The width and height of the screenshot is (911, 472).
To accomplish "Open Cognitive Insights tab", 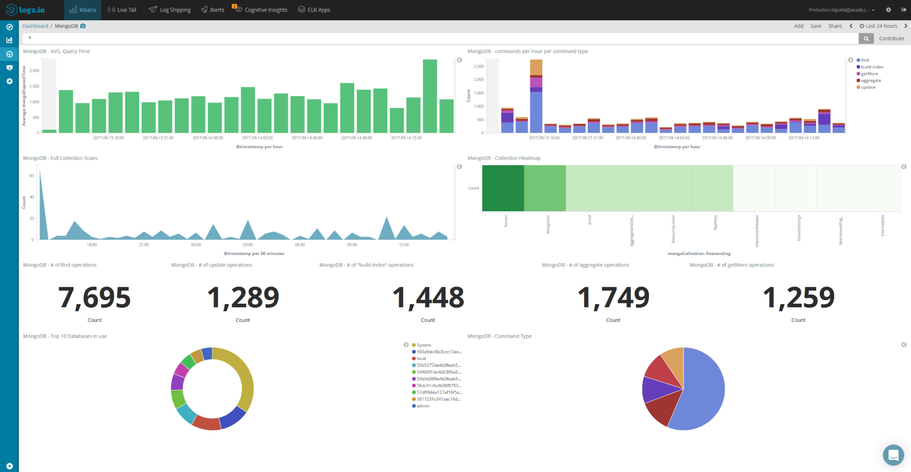I will pyautogui.click(x=261, y=10).
